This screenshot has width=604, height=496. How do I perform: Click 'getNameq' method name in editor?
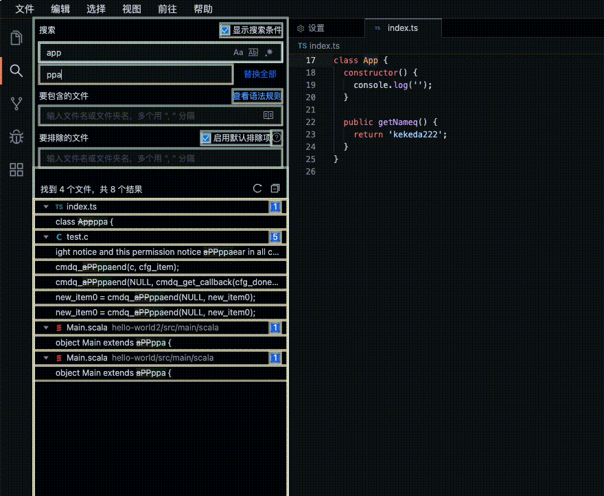pyautogui.click(x=397, y=122)
